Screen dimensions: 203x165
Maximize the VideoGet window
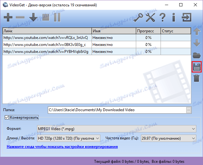(x=181, y=5)
